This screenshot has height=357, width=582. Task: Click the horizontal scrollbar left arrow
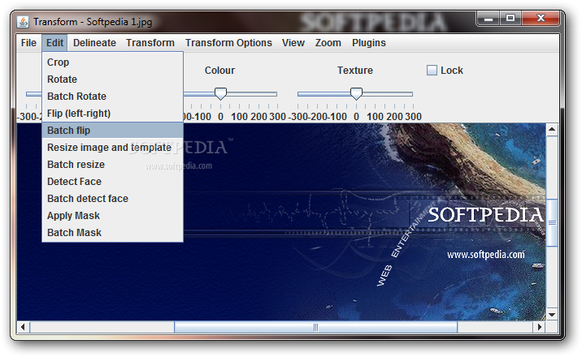(x=24, y=327)
